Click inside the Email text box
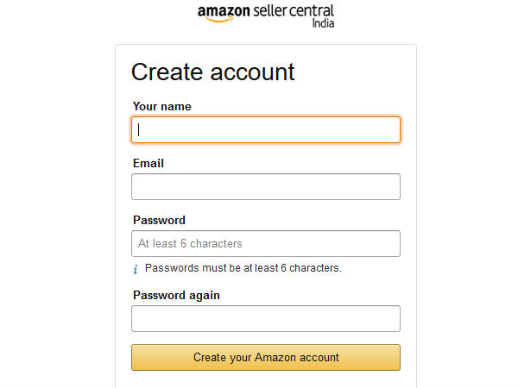Viewport: 518px width, 388px height. click(266, 187)
